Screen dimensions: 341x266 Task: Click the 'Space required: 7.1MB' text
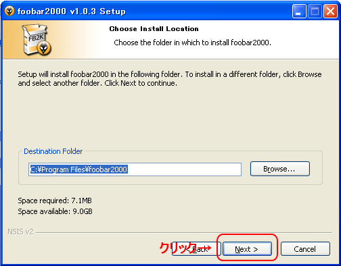point(55,201)
